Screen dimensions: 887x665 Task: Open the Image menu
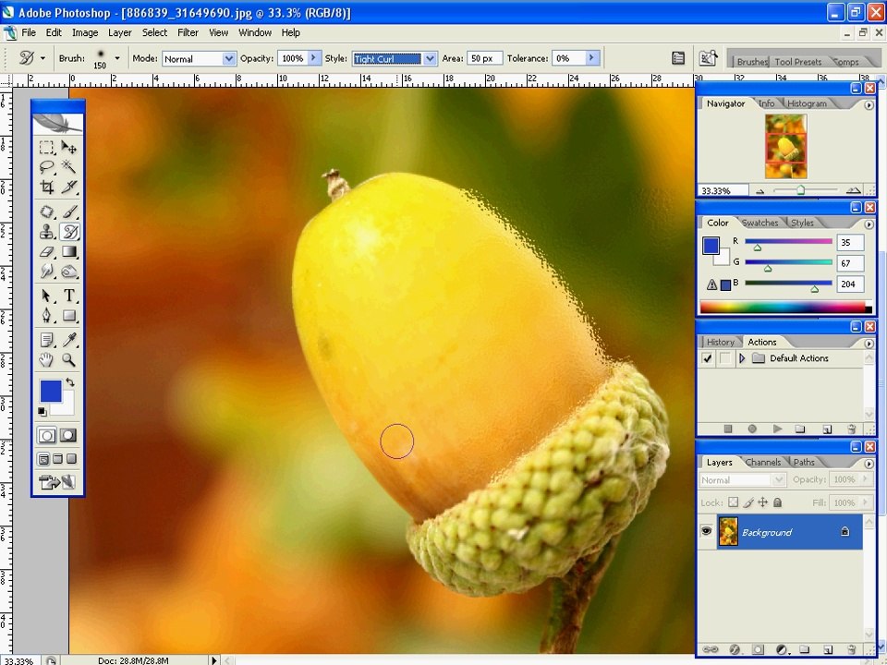85,33
